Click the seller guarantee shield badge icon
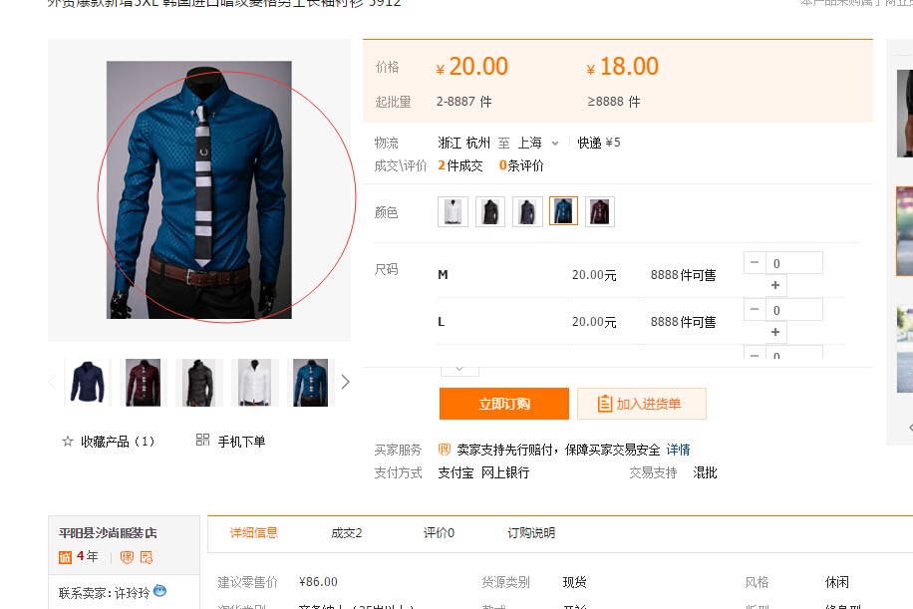The width and height of the screenshot is (913, 609). click(x=445, y=450)
